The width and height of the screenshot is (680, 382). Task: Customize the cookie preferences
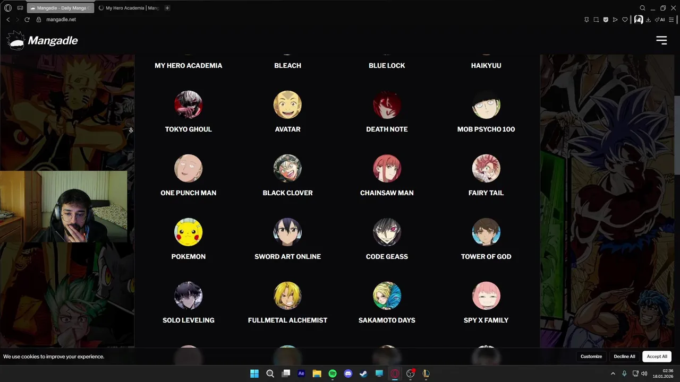coord(591,357)
